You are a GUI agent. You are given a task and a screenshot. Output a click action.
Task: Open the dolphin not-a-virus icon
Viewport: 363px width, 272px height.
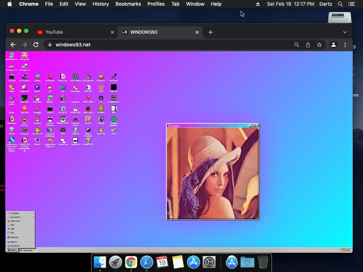click(x=12, y=144)
